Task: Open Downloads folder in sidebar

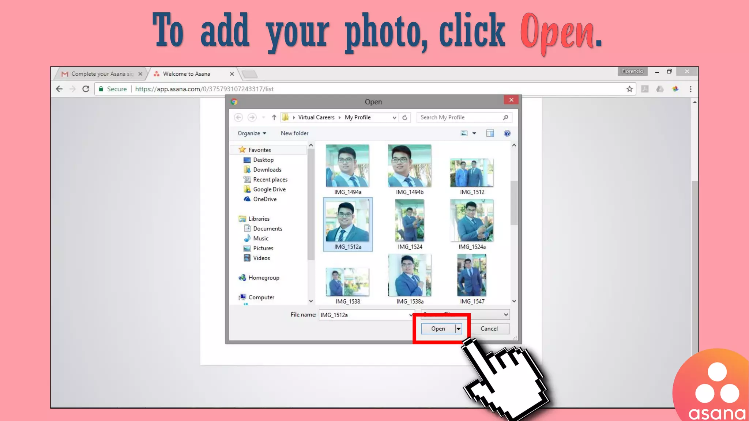Action: click(267, 170)
